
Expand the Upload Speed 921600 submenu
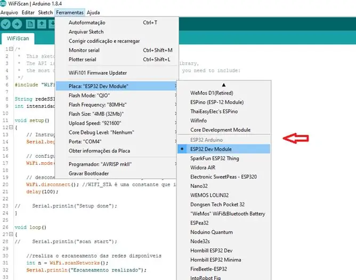click(x=116, y=123)
